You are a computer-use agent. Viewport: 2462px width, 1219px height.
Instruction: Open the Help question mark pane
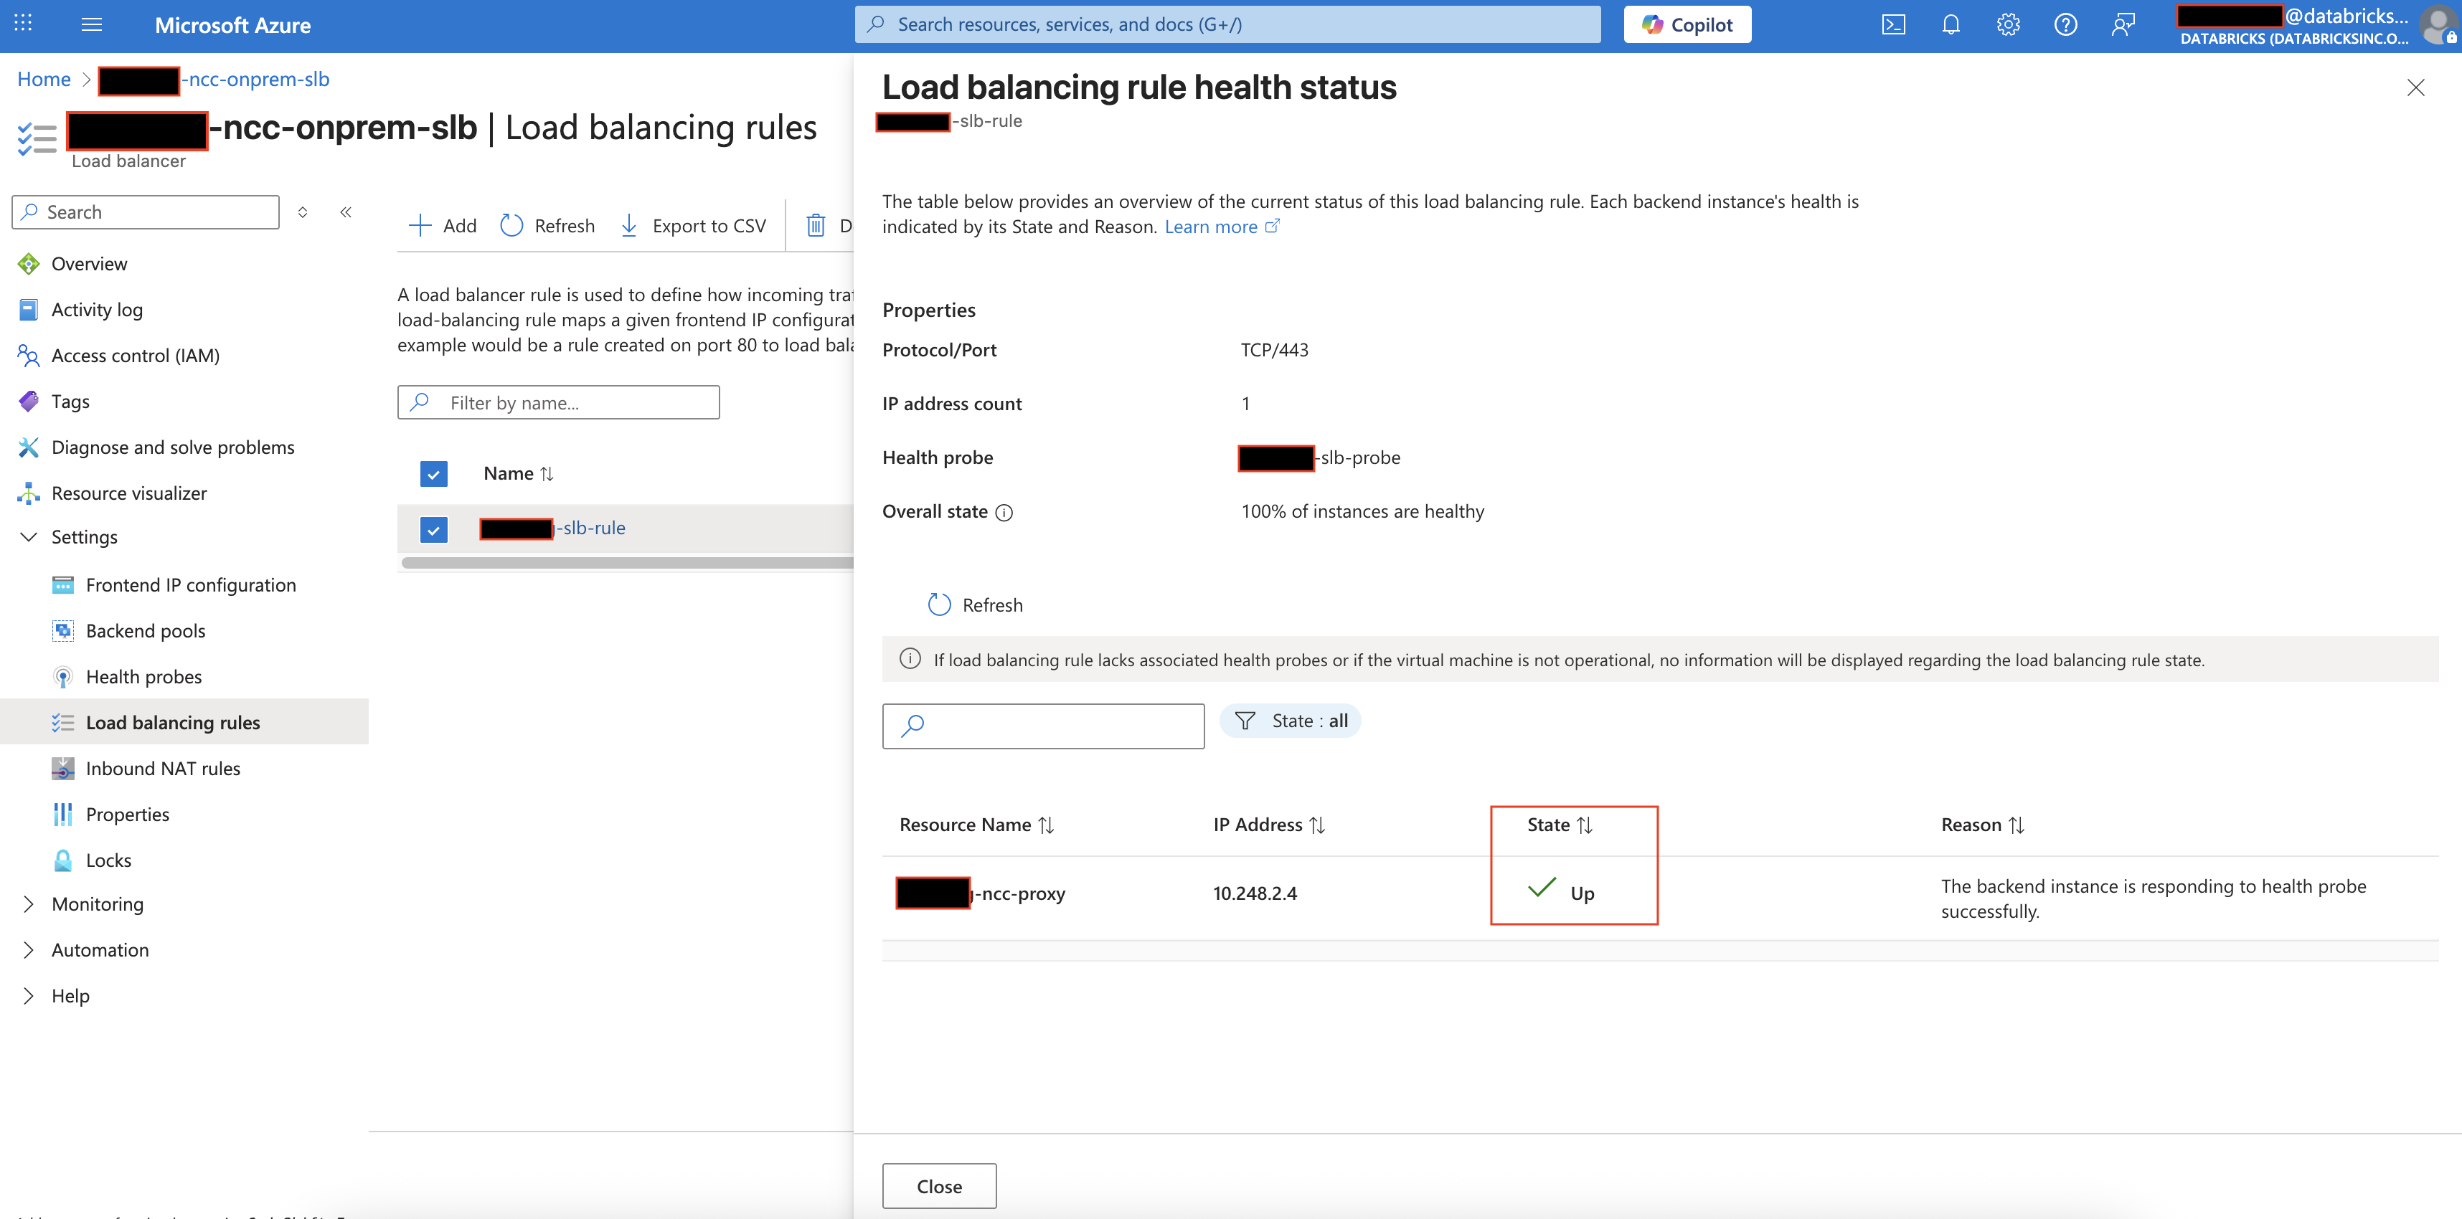click(2065, 24)
